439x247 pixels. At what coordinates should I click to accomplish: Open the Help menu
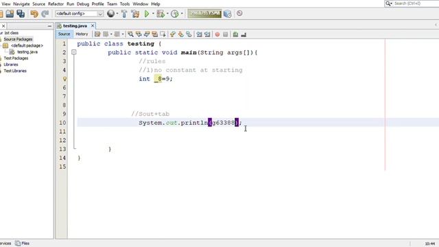(x=156, y=4)
